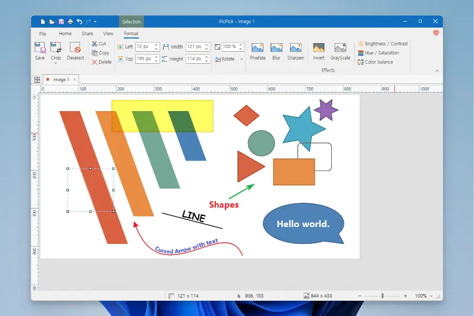474x316 pixels.
Task: Click the Width value input field
Action: (x=195, y=47)
